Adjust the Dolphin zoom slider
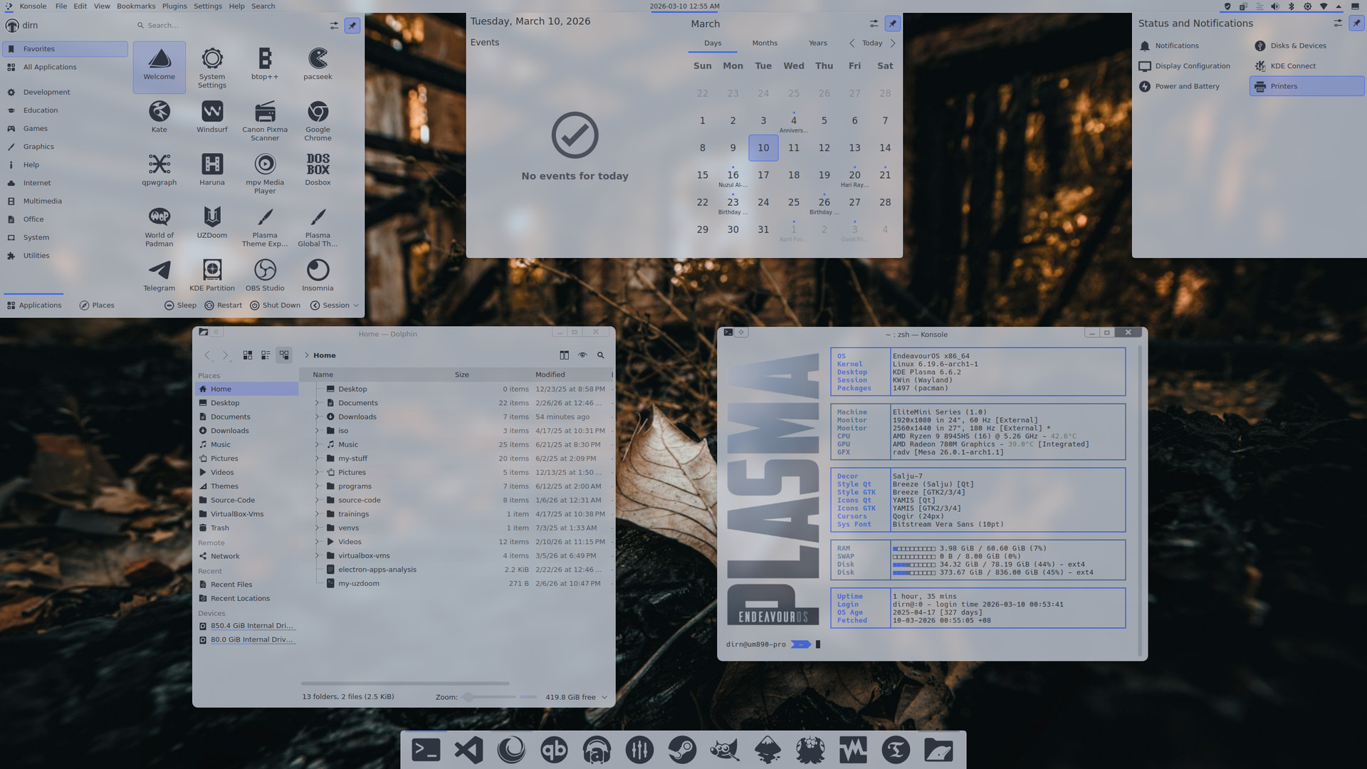The image size is (1367, 769). (468, 697)
